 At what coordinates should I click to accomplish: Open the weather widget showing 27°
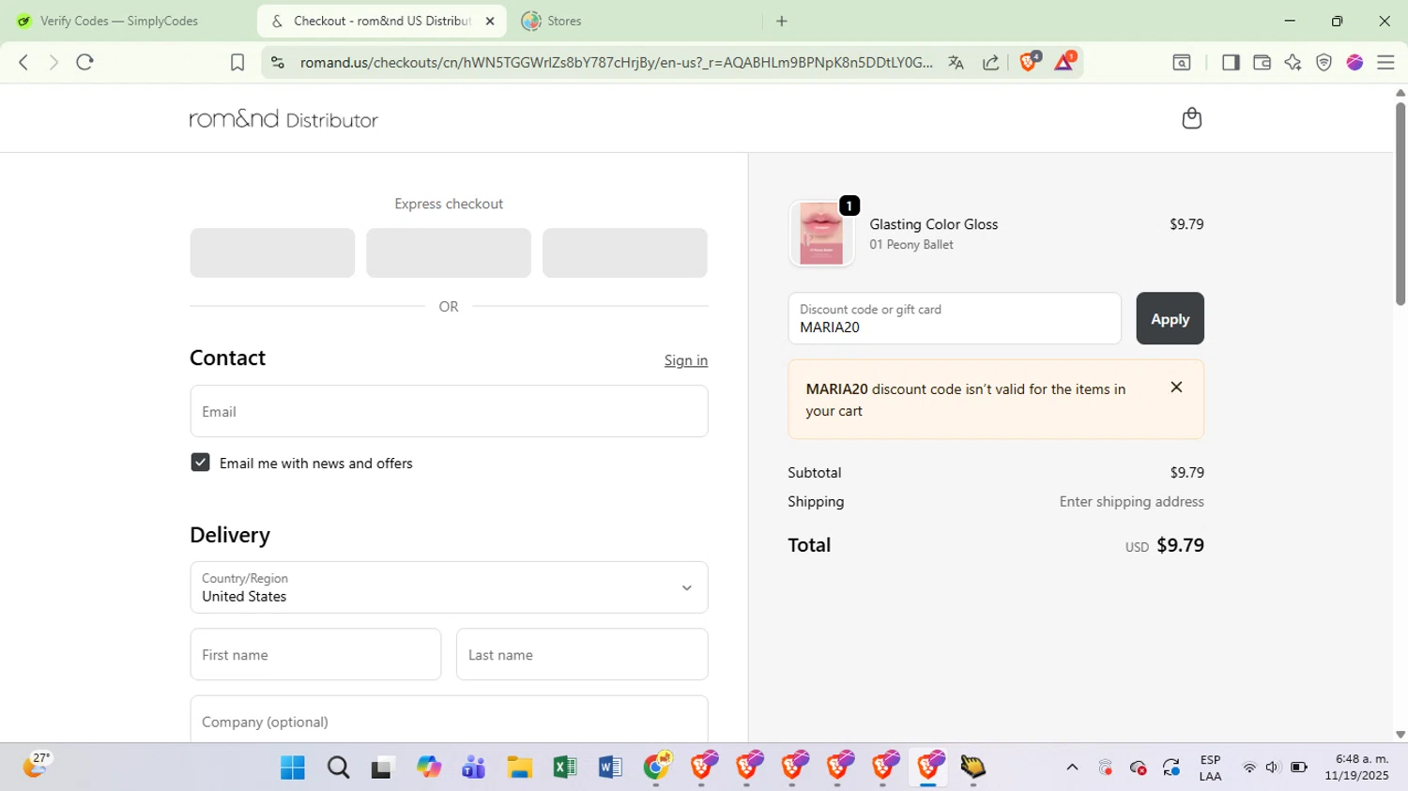[x=36, y=766]
